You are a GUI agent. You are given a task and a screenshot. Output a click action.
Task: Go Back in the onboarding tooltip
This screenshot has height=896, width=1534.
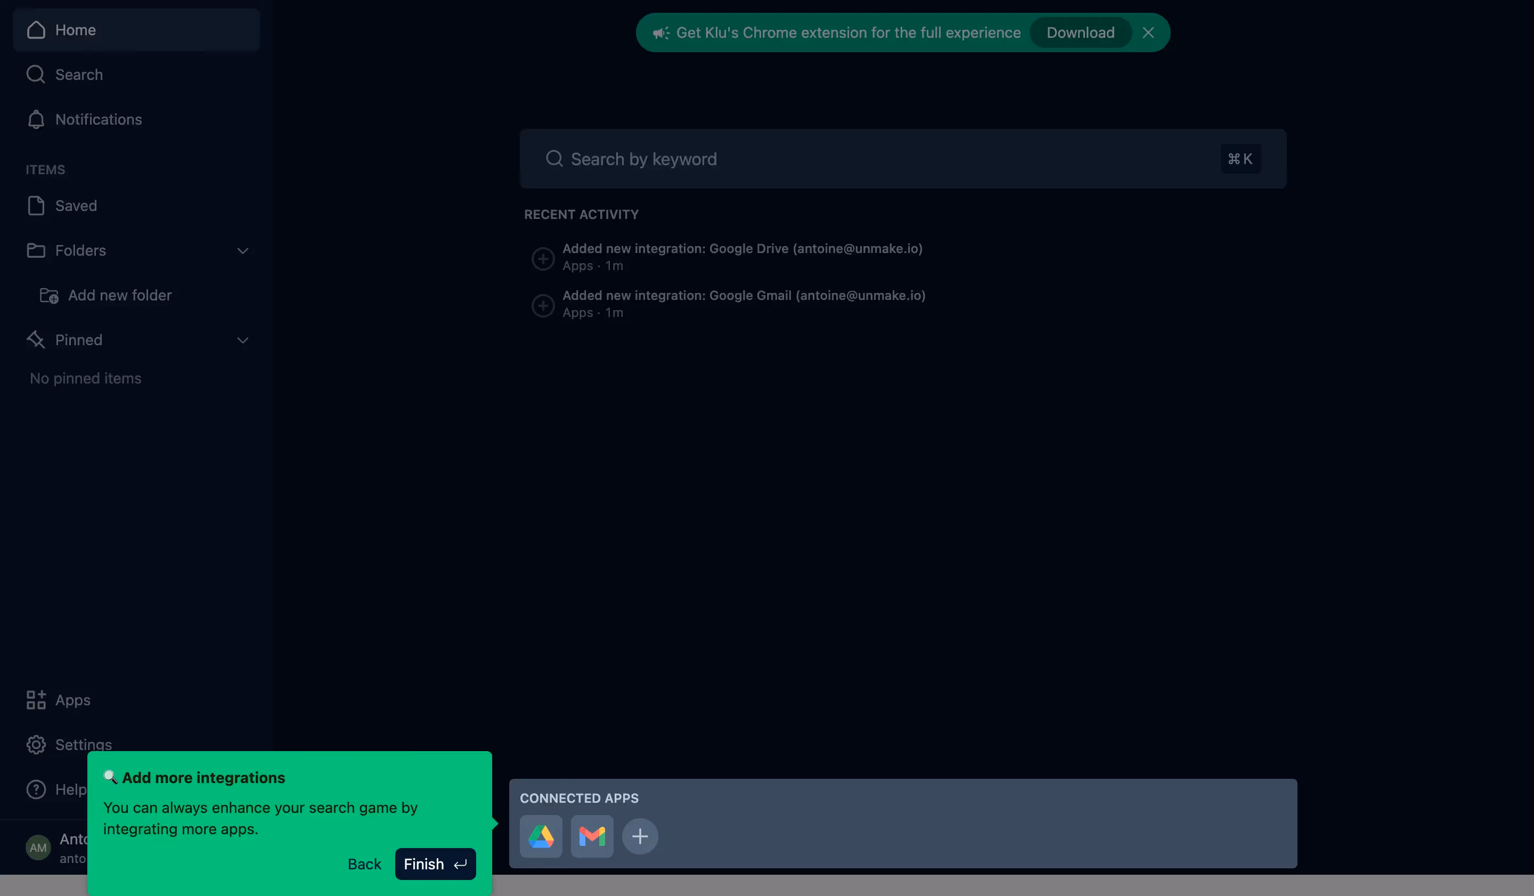coord(364,864)
